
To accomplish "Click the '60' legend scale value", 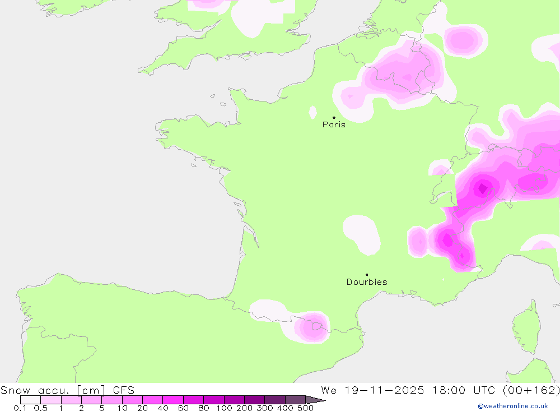I will (183, 408).
